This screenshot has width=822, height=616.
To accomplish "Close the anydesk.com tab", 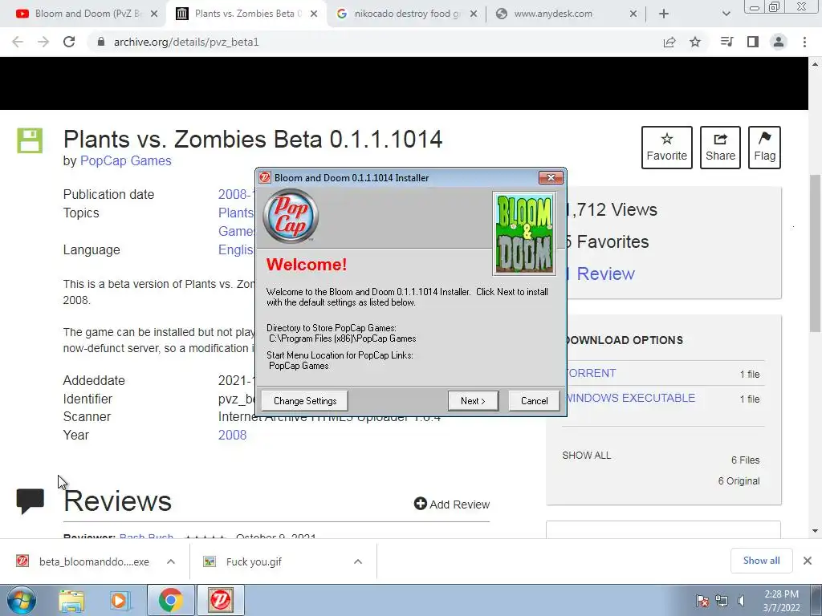I will tap(633, 14).
